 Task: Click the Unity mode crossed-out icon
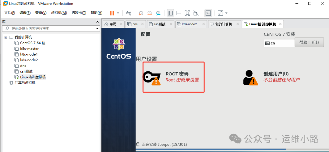[196, 13]
